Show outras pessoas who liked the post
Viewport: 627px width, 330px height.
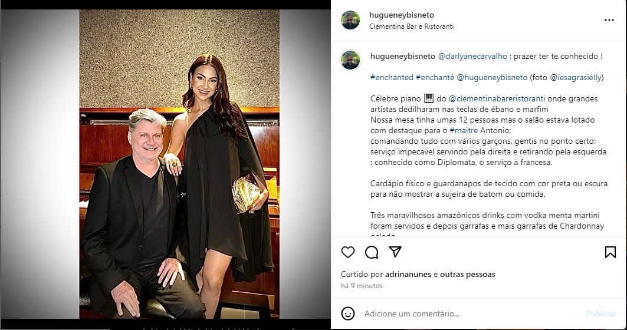pos(468,275)
